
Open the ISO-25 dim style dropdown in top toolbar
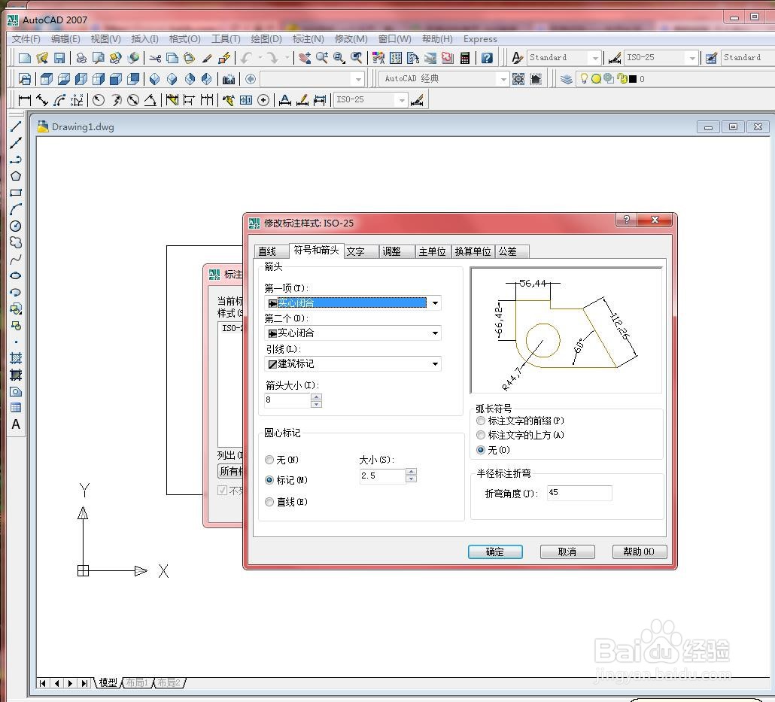pyautogui.click(x=692, y=59)
